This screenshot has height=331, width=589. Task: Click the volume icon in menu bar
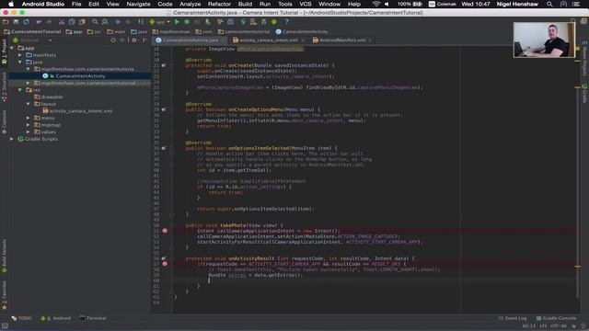387,4
